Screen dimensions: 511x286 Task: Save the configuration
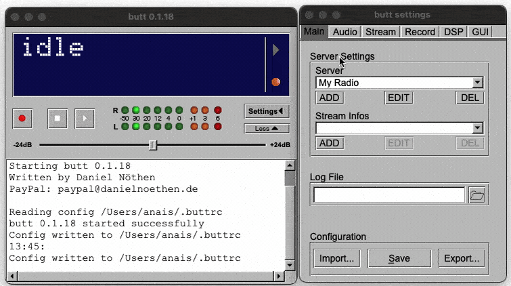[399, 258]
